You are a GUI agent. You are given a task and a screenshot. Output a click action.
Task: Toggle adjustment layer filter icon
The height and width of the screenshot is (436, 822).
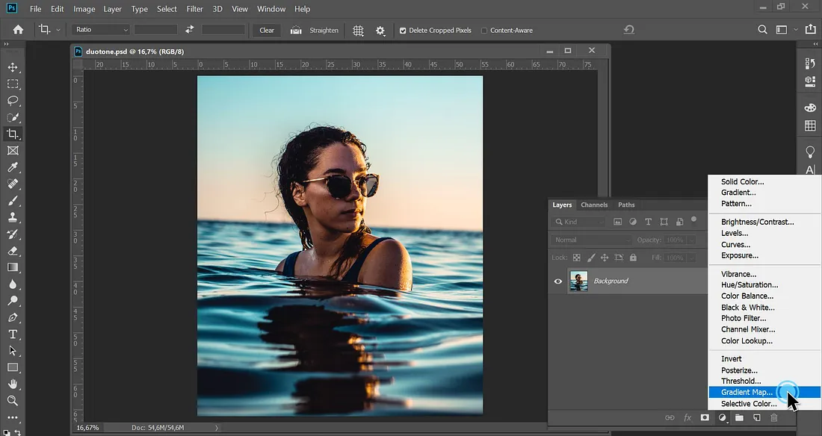click(x=633, y=222)
